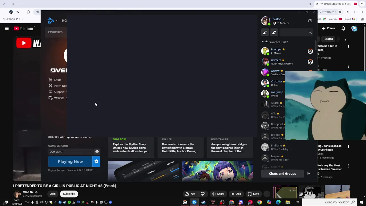Open YouTube bookmark in the bookmarks bar
This screenshot has height=206, width=366.
click(335, 19)
